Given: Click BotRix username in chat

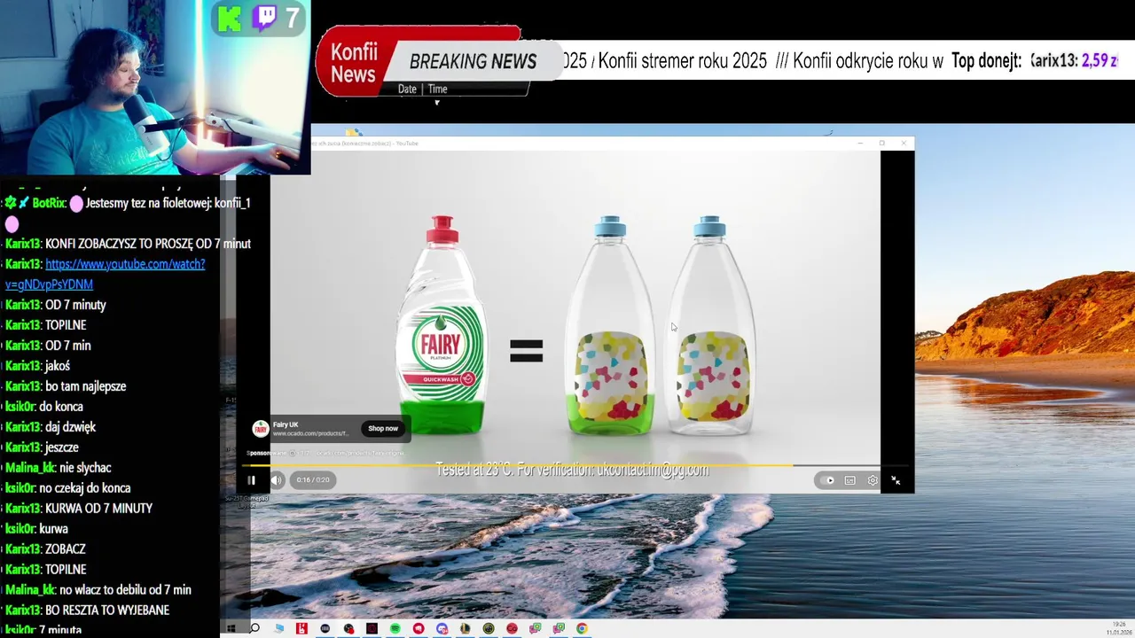Looking at the screenshot, I should point(48,203).
